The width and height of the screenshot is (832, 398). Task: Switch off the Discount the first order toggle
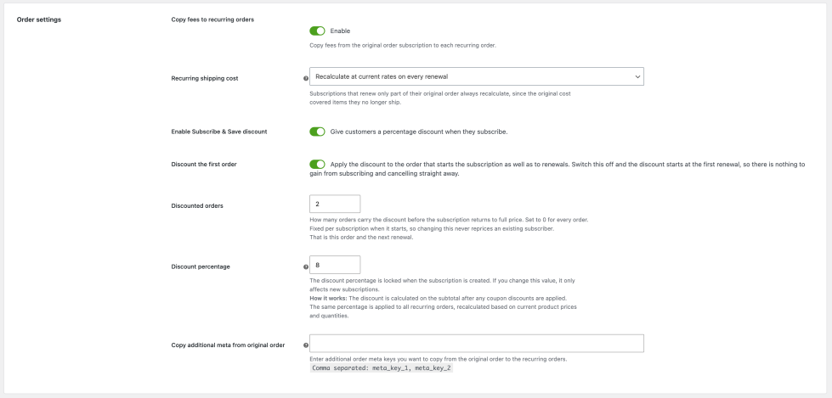(317, 165)
